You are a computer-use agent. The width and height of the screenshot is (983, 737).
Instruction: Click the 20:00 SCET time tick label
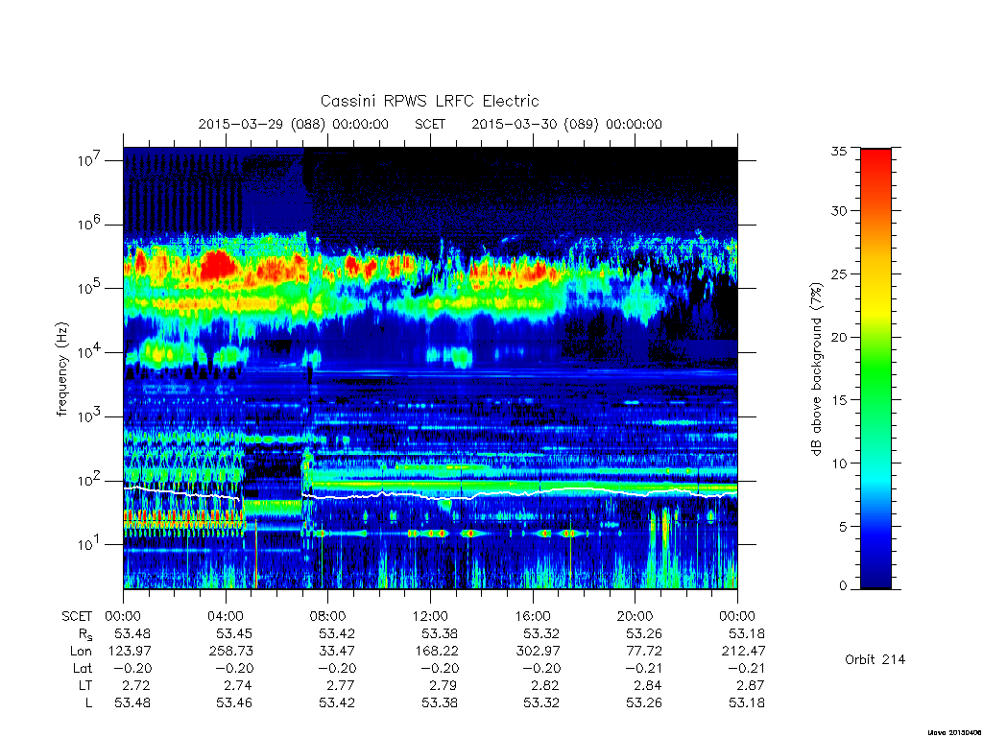pos(635,616)
